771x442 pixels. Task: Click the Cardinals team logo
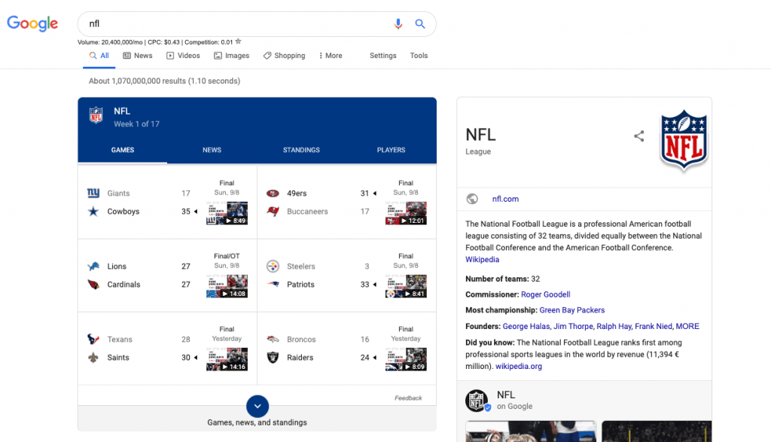pyautogui.click(x=93, y=284)
